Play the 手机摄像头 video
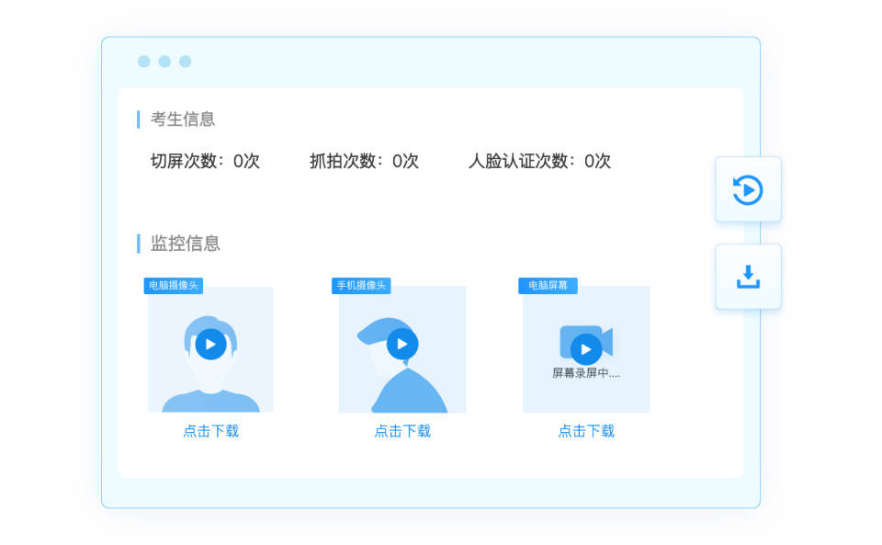The height and width of the screenshot is (545, 882). 402,344
